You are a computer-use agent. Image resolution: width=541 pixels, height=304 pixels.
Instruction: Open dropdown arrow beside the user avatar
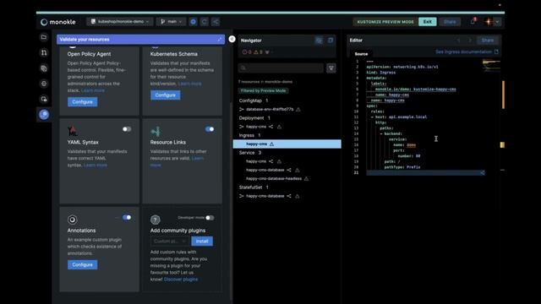tap(497, 22)
